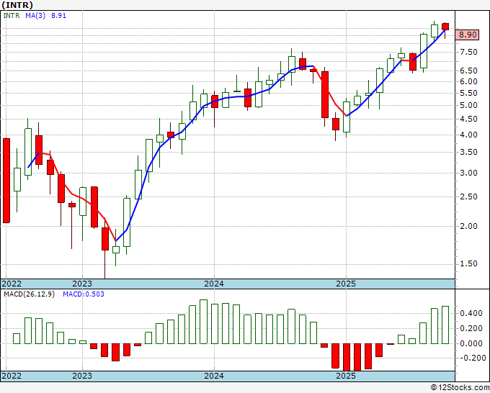Click the 2.00 price axis label
This screenshot has height=393, width=490.
tap(468, 226)
